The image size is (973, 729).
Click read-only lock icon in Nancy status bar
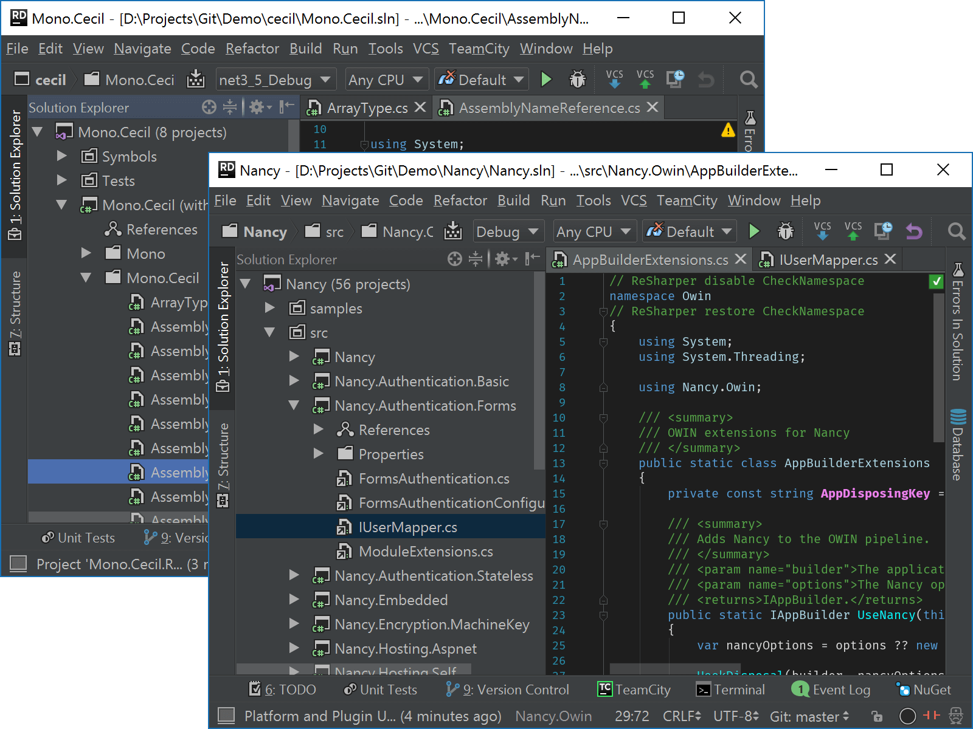pyautogui.click(x=876, y=716)
